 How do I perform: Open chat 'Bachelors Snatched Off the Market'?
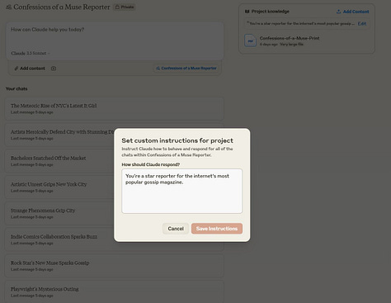pos(59,161)
